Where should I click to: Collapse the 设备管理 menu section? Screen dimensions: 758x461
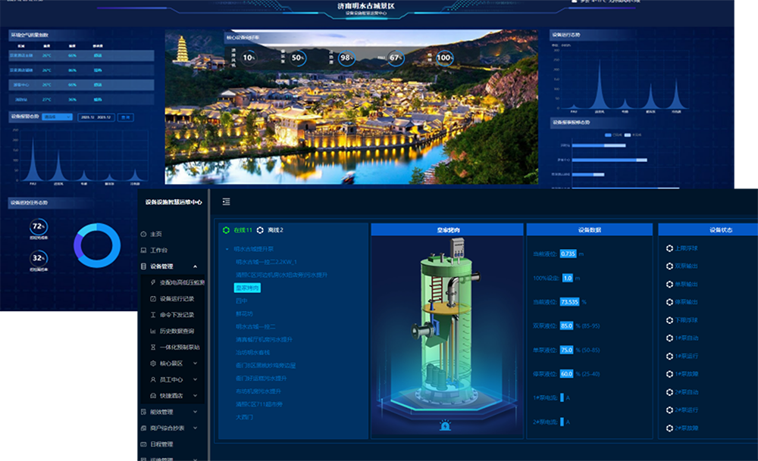tap(196, 266)
